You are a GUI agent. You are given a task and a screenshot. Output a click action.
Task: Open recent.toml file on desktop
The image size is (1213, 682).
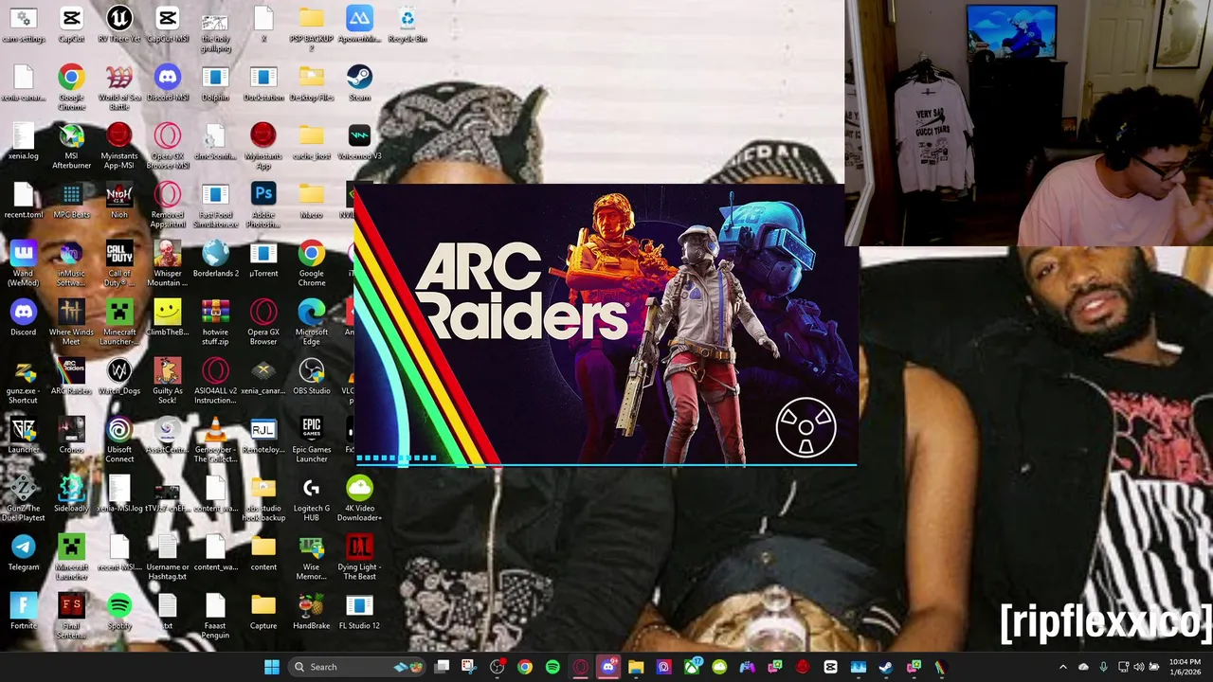tap(24, 201)
